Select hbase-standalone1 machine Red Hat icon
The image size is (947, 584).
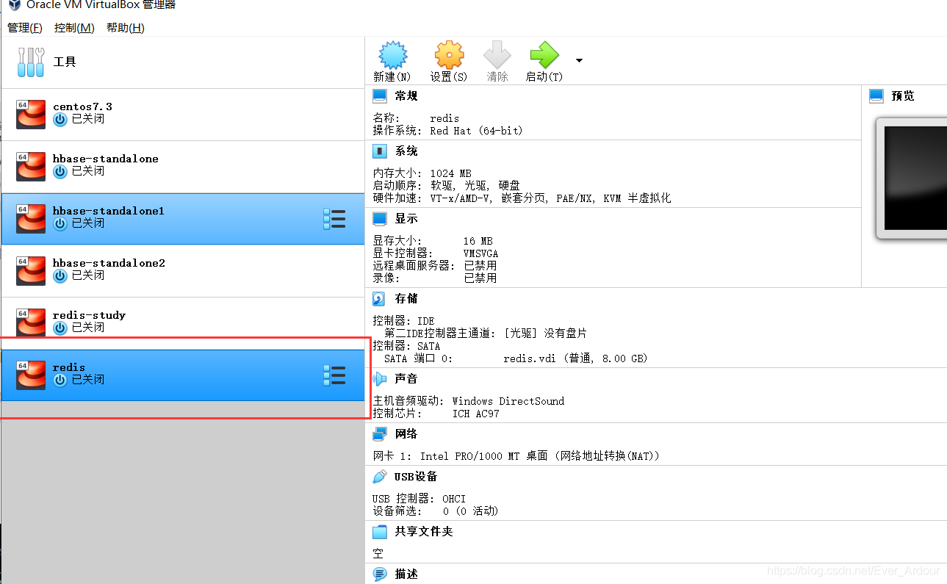31,218
